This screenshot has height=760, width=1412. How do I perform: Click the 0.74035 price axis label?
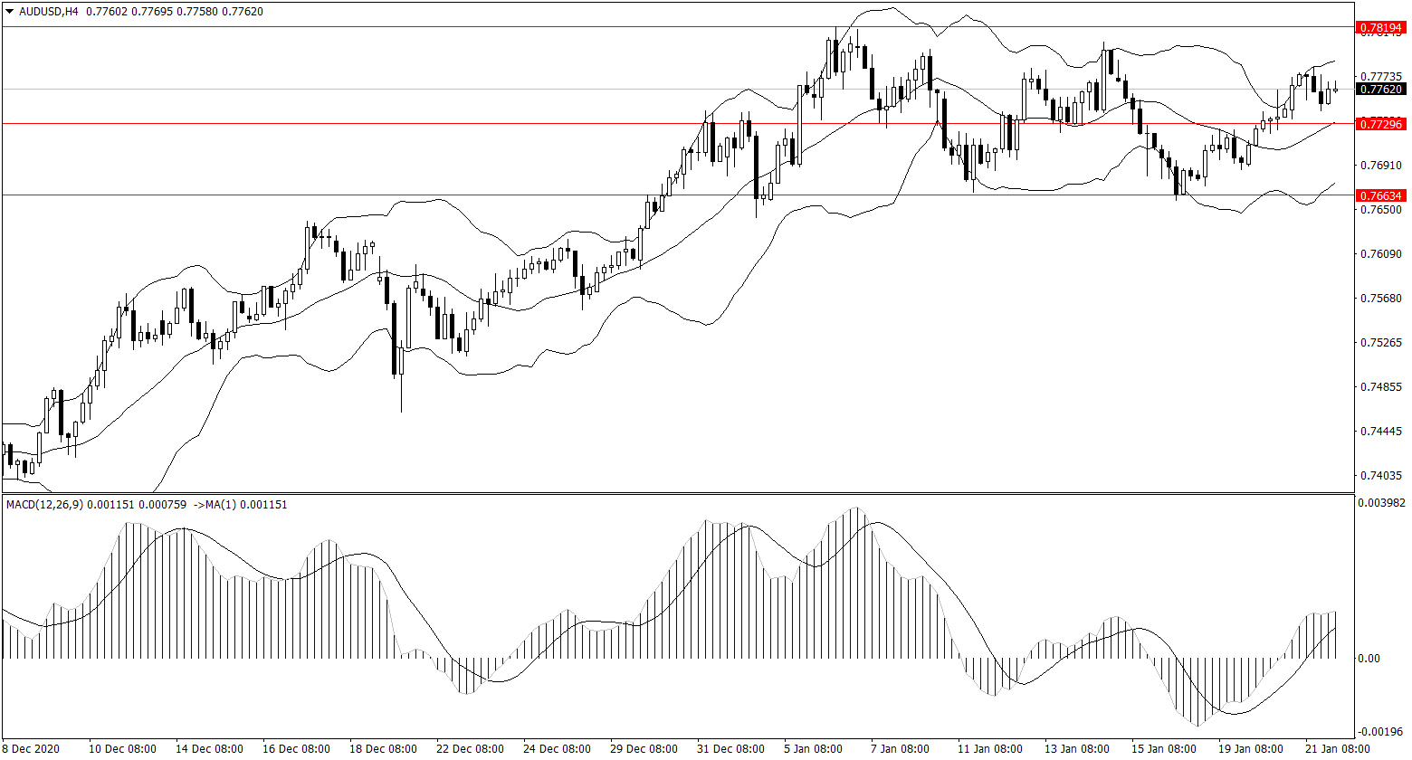tap(1381, 475)
